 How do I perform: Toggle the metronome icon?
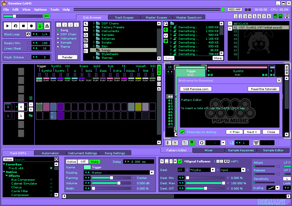(x=47, y=26)
